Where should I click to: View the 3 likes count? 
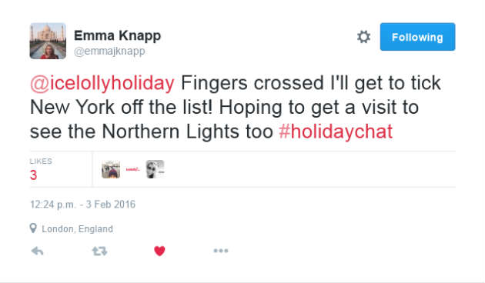coord(33,175)
